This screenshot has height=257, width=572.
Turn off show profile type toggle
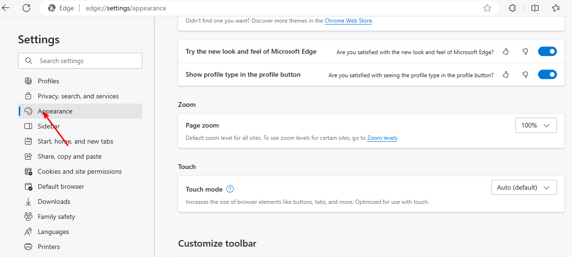[547, 74]
